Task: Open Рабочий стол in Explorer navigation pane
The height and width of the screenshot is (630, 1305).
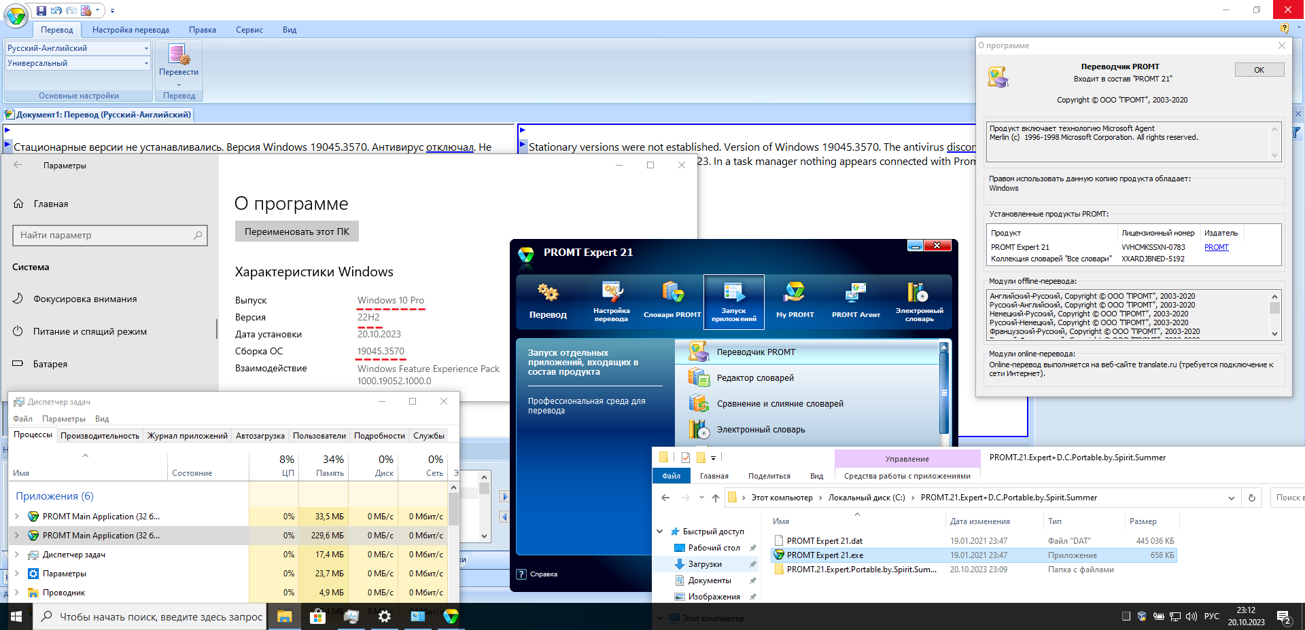Action: click(714, 548)
